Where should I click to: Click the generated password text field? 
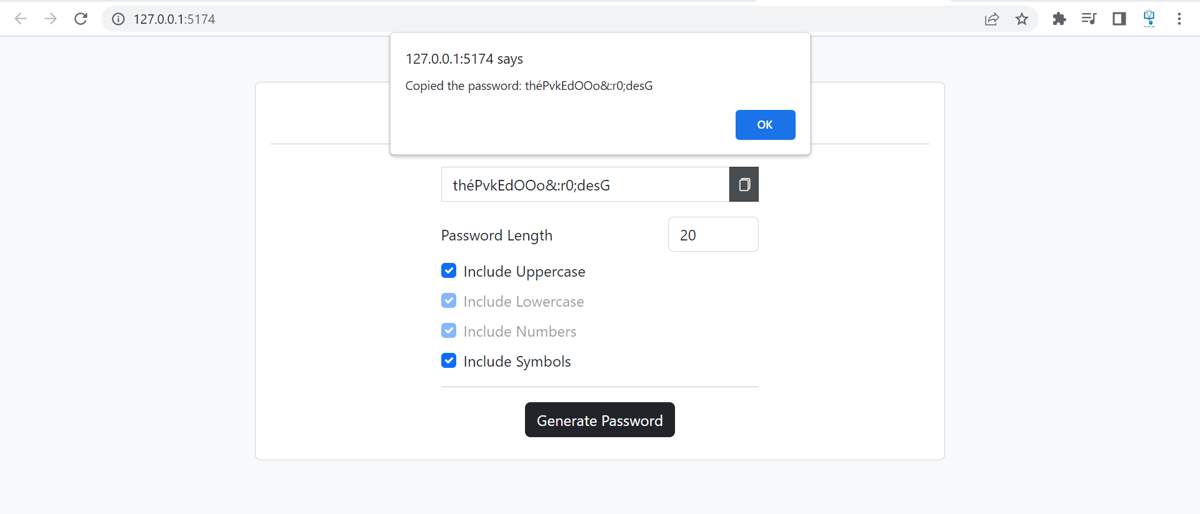(x=585, y=184)
